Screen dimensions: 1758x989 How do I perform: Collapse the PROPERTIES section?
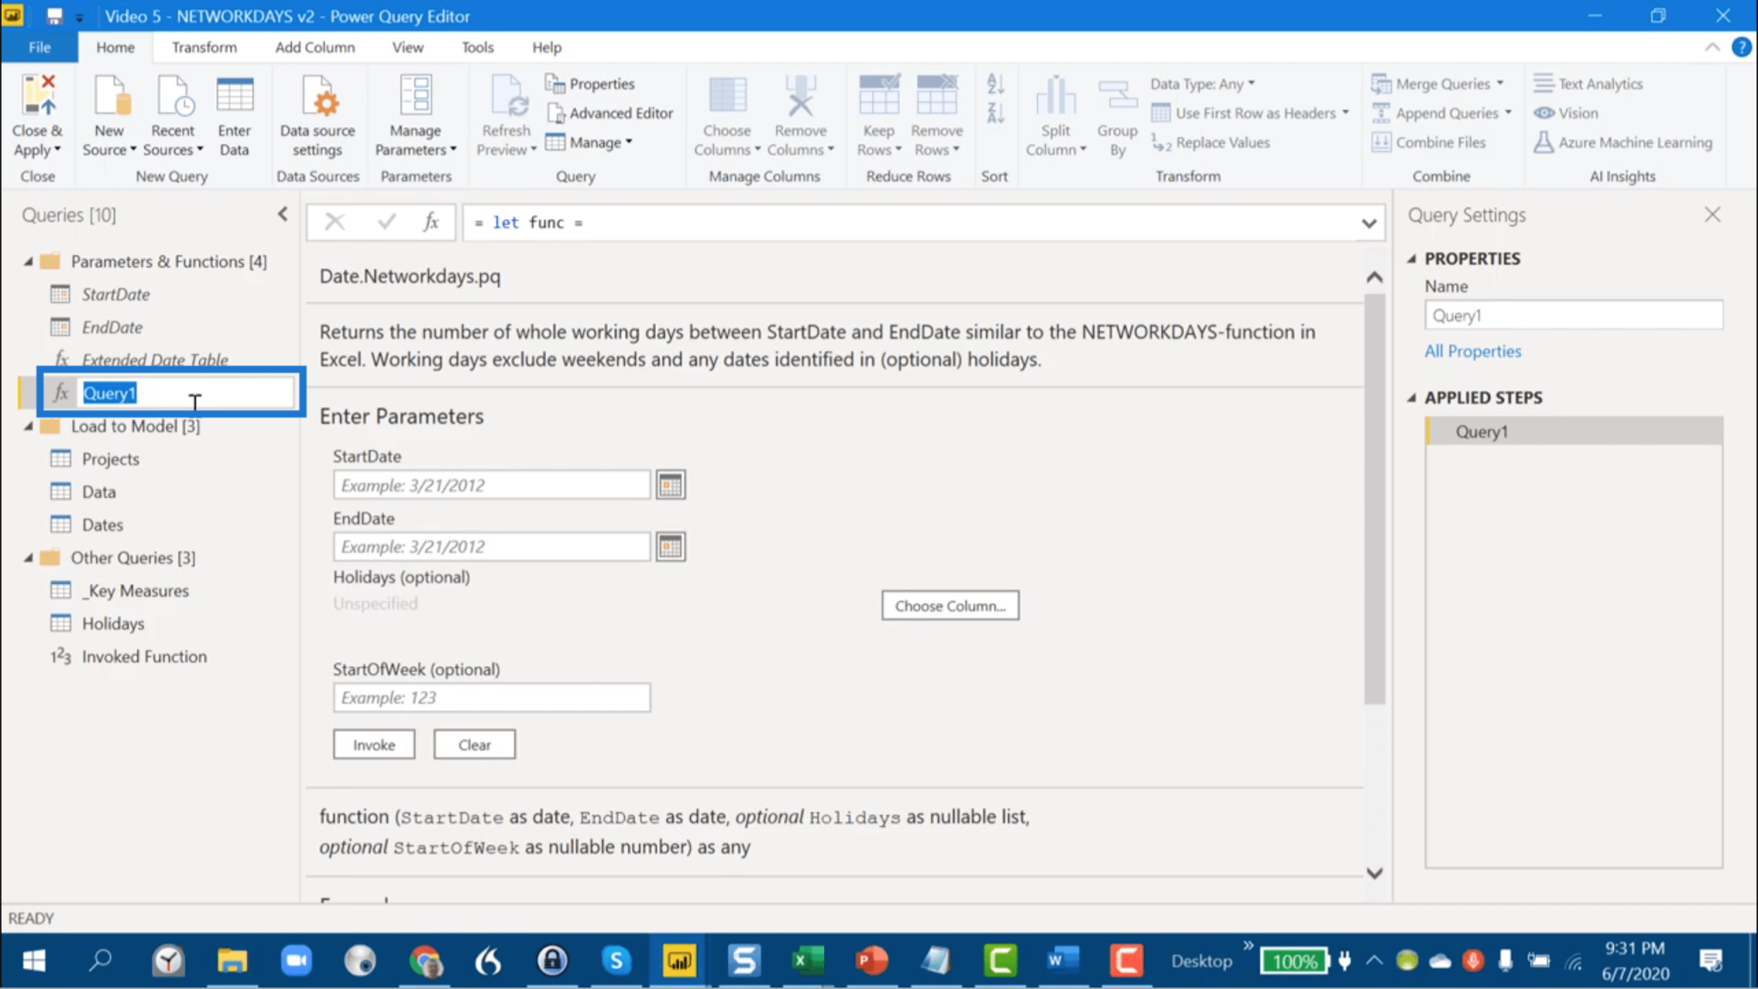pyautogui.click(x=1411, y=258)
